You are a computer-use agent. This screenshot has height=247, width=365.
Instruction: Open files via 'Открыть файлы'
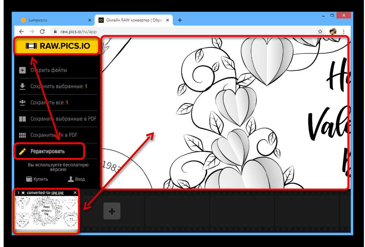pos(49,70)
